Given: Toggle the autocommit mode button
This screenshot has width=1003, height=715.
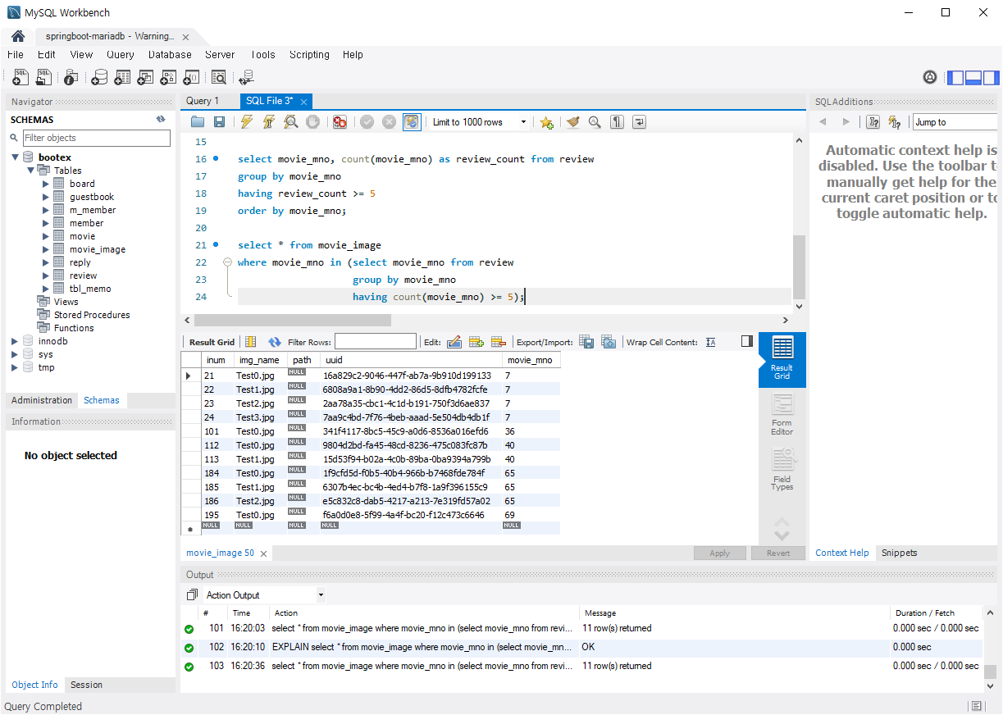Looking at the screenshot, I should 412,122.
